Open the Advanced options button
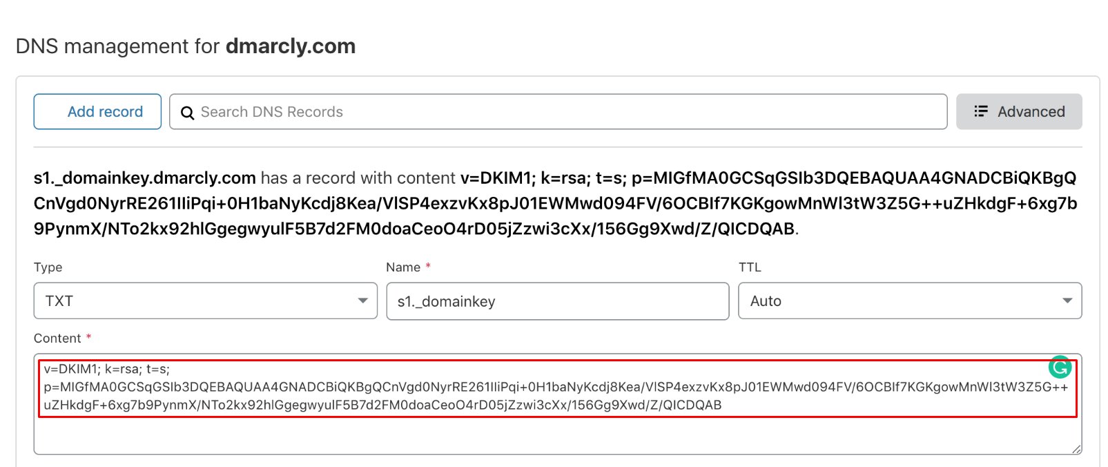Screen dimensions: 1108x467 point(1019,111)
